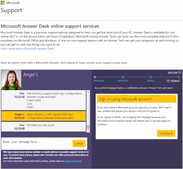This screenshot has height=169, width=183.
Task: Click Angel L's profile photo
Action: point(11,80)
